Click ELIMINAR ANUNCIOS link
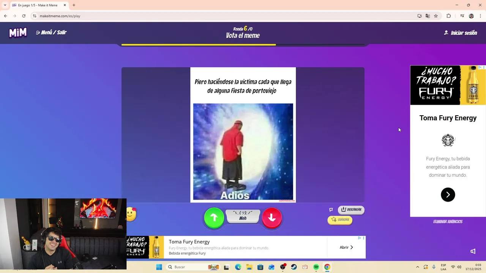 pyautogui.click(x=448, y=222)
